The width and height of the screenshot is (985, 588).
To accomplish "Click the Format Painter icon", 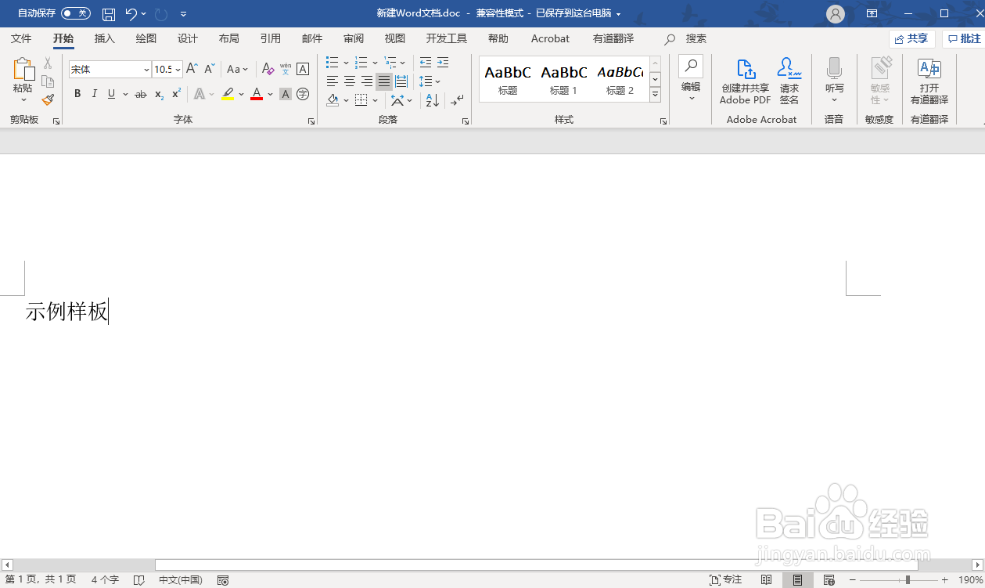I will click(47, 99).
